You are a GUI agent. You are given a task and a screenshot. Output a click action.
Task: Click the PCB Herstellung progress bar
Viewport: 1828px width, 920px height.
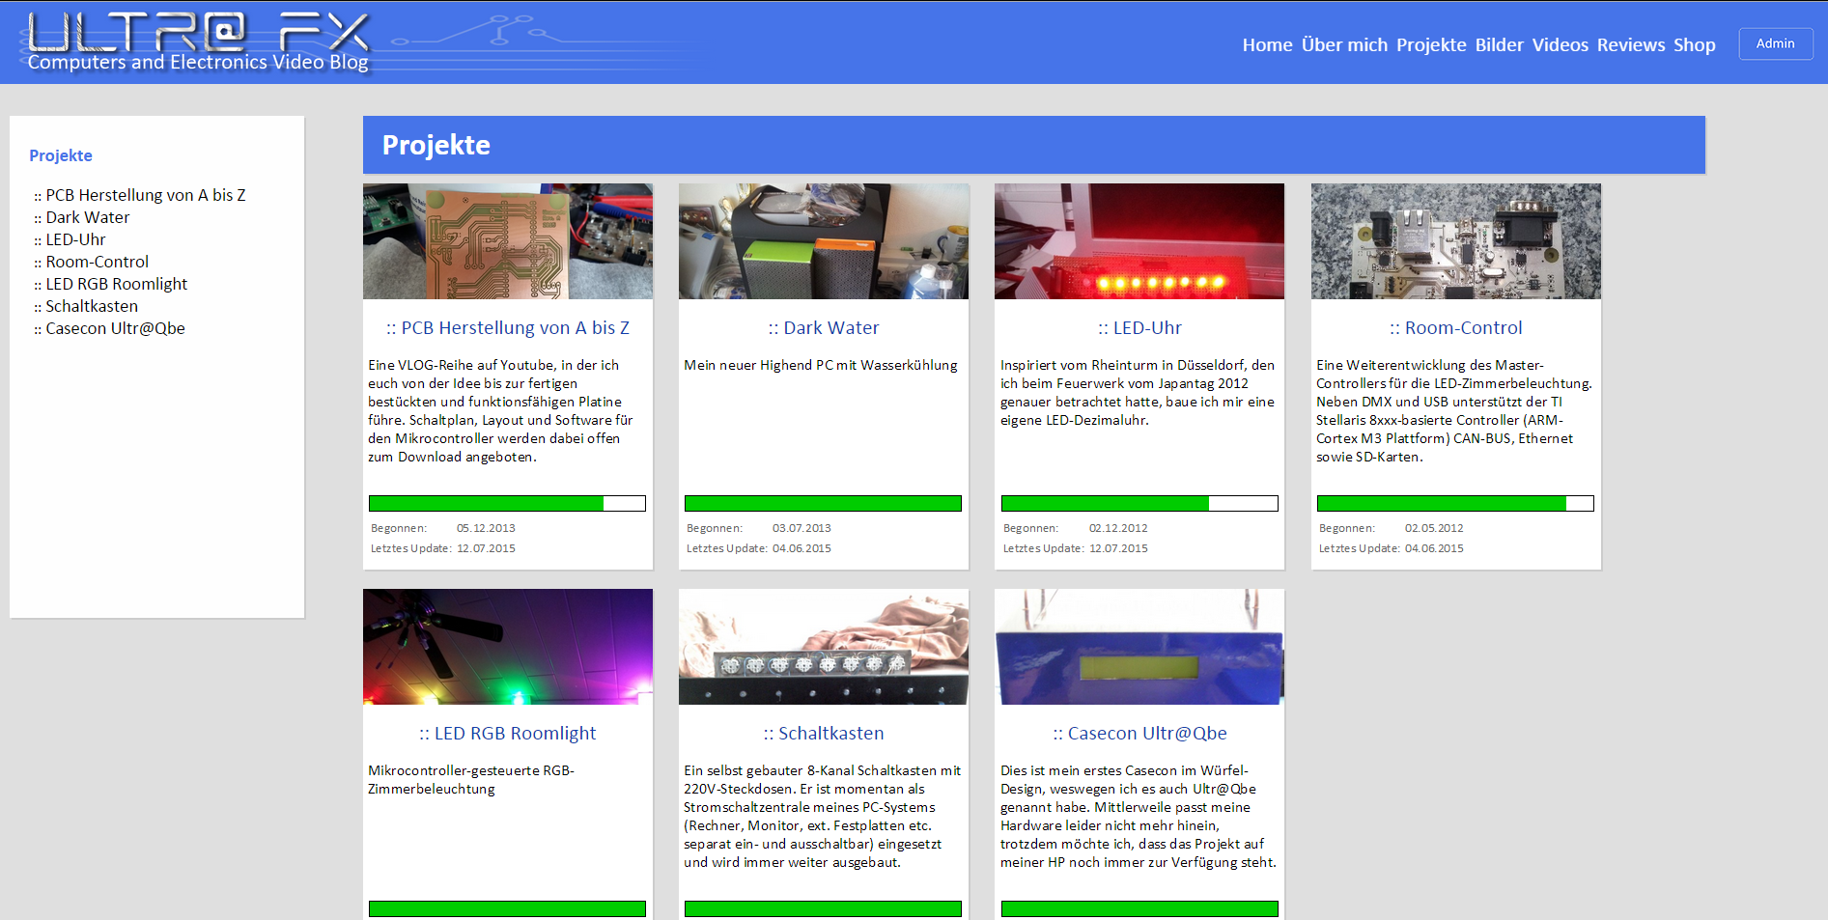click(x=507, y=503)
